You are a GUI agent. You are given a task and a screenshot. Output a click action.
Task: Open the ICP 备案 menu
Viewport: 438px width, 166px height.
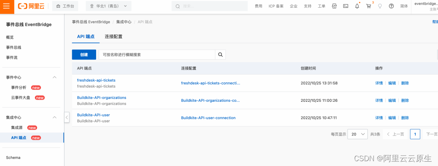[x=276, y=6]
